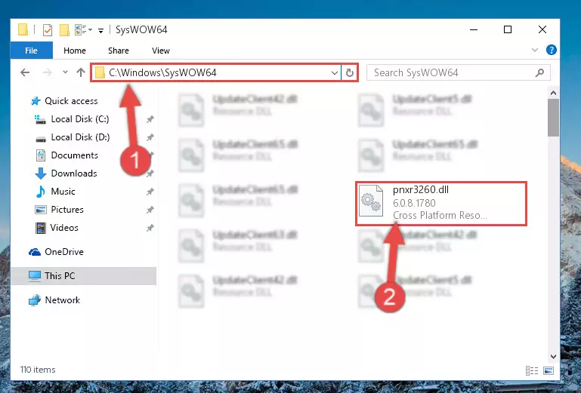Click the Music note icon
Image resolution: width=581 pixels, height=393 pixels.
click(40, 192)
